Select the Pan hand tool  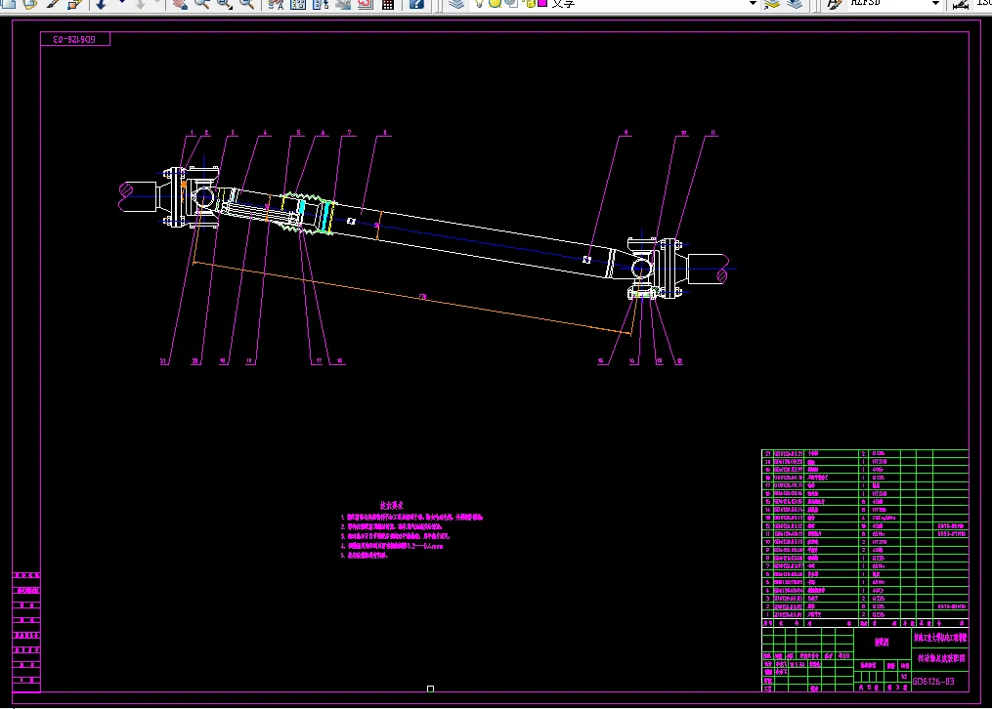180,4
